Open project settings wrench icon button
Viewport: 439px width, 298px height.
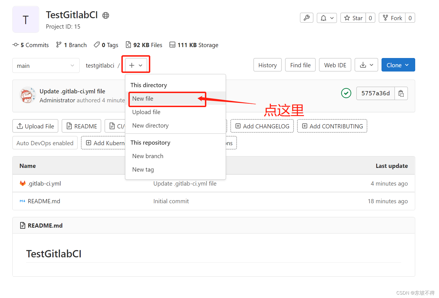pyautogui.click(x=306, y=18)
